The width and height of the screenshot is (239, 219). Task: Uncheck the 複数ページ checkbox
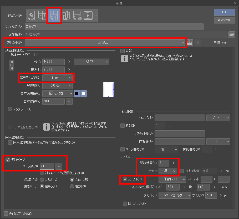pos(8,160)
